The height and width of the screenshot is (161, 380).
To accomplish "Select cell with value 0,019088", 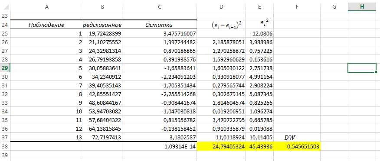I will [x=259, y=129].
